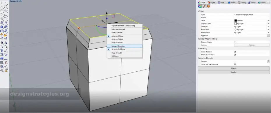Click the Join tool icon
The image size is (271, 113).
pyautogui.click(x=2, y=35)
